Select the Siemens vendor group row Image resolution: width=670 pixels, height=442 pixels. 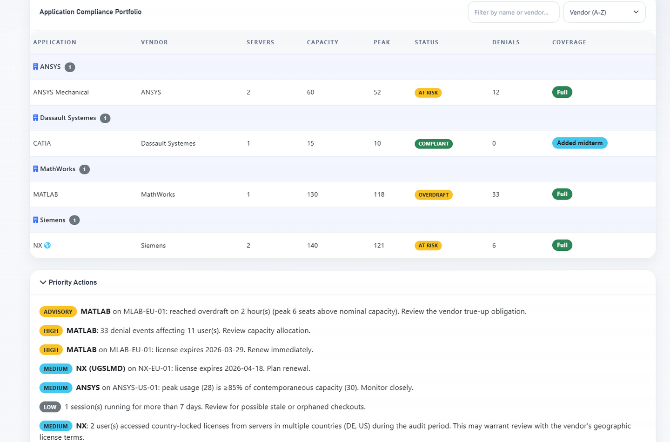tap(342, 220)
